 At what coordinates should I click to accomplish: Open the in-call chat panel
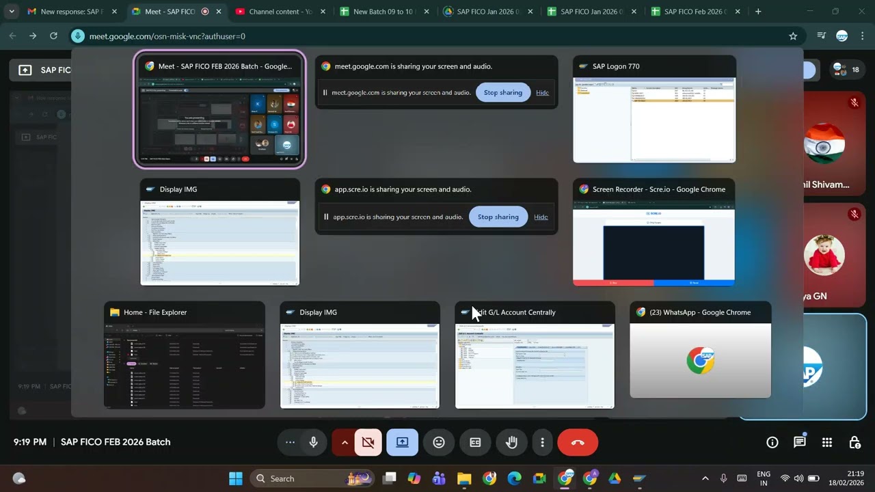800,442
